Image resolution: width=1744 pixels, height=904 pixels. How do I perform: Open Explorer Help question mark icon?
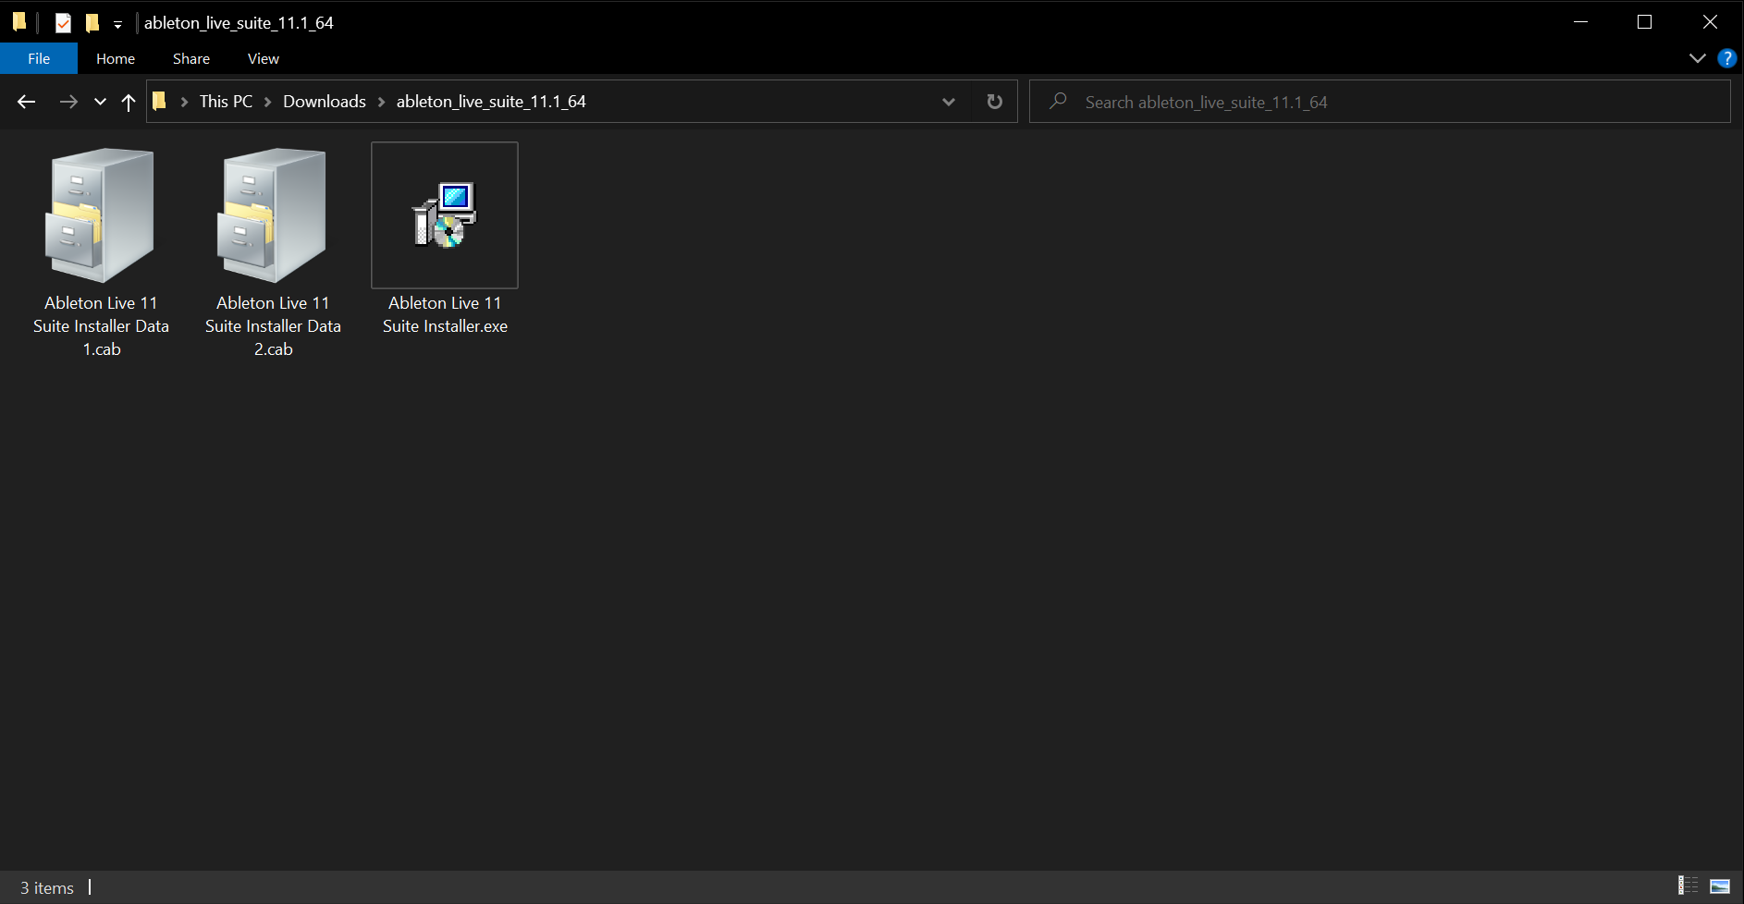tap(1726, 58)
